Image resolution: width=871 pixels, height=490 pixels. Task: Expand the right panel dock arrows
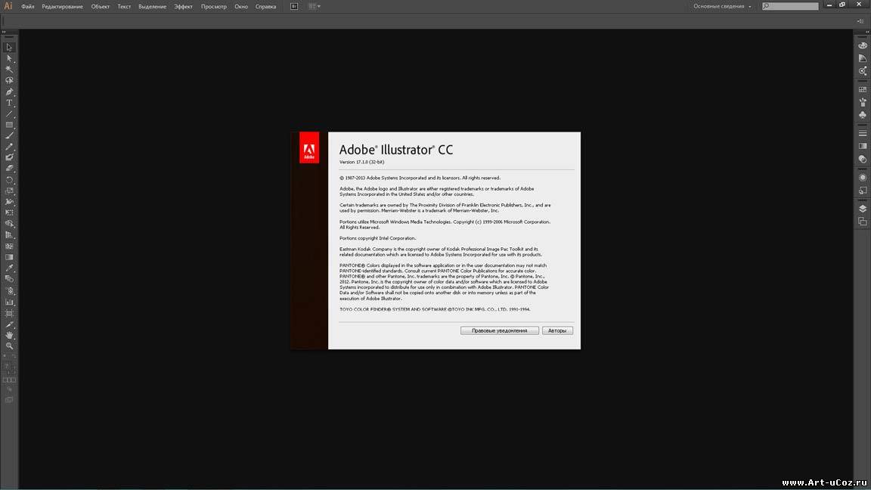pos(867,32)
